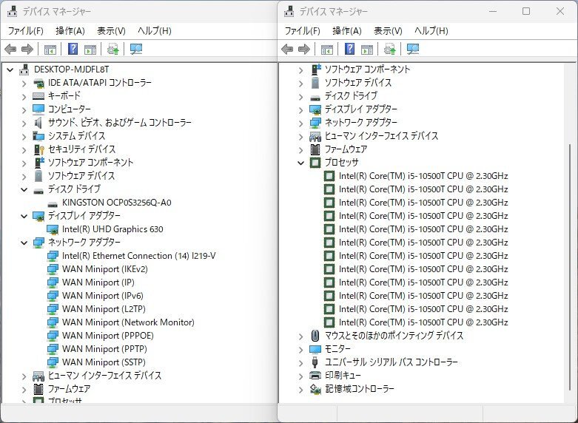This screenshot has width=578, height=423.
Task: Open 操作(A) menu in left window
Action: click(x=70, y=31)
